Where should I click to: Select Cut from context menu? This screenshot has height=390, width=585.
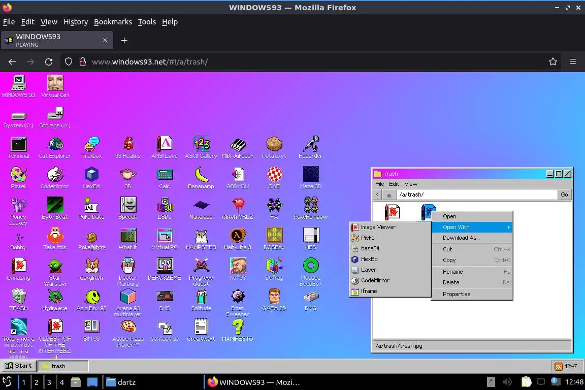pos(472,249)
